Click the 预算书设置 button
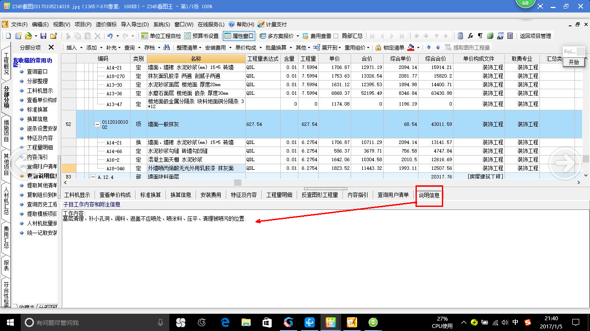This screenshot has height=331, width=590. click(x=202, y=36)
